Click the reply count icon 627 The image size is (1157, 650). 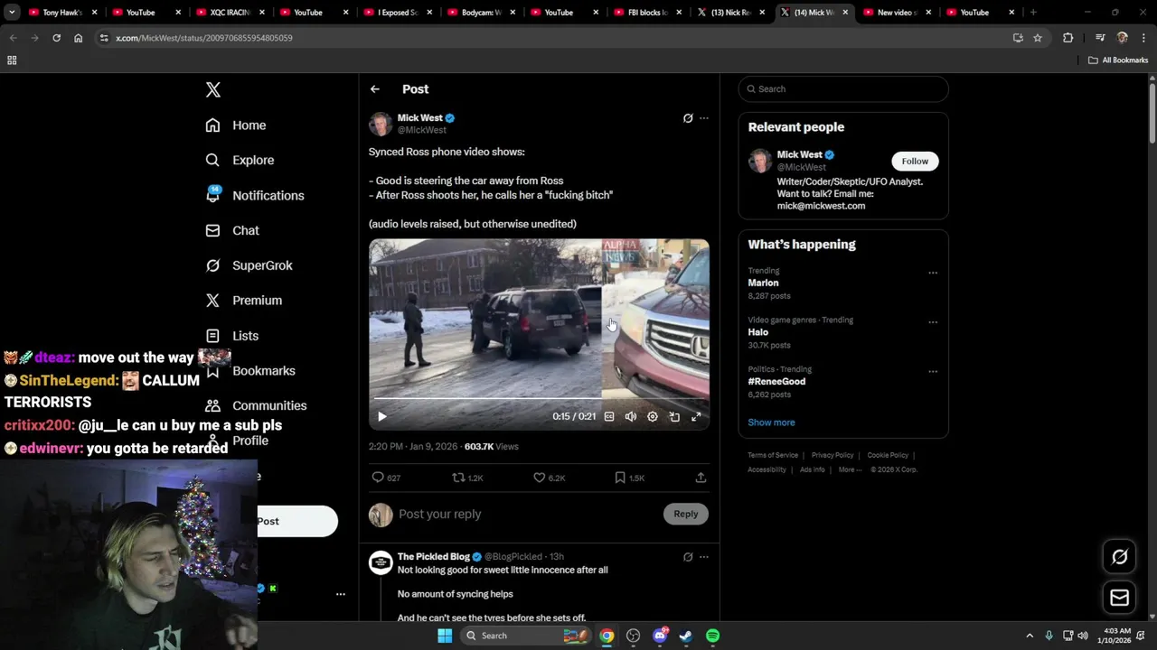pyautogui.click(x=386, y=478)
